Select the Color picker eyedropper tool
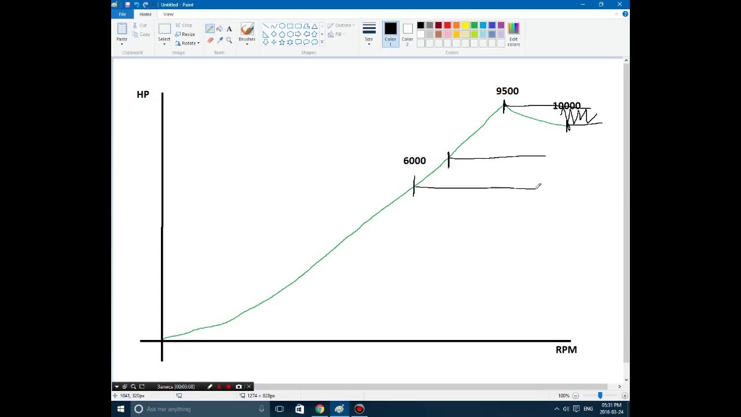 220,40
